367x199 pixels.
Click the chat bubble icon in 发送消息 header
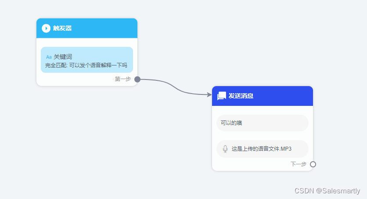(x=221, y=96)
